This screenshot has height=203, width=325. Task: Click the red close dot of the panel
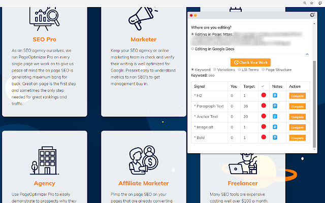(x=191, y=15)
